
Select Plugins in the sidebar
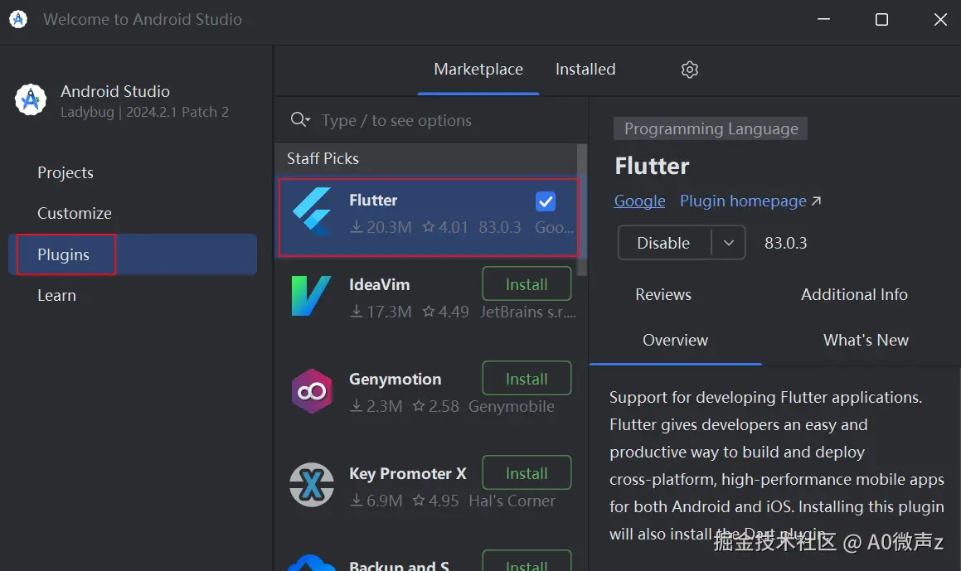point(133,254)
